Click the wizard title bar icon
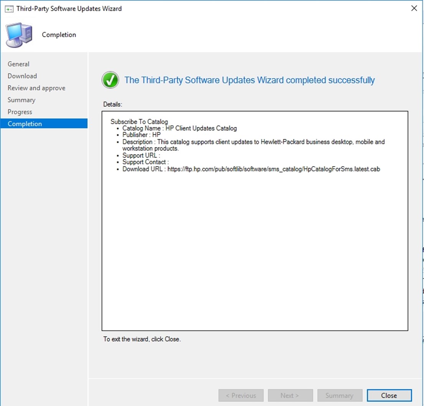The width and height of the screenshot is (424, 406). pyautogui.click(x=9, y=9)
